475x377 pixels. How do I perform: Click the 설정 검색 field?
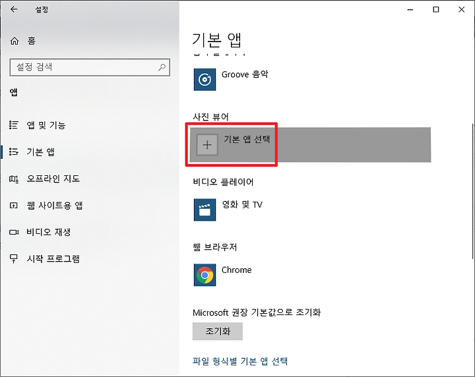coord(90,67)
